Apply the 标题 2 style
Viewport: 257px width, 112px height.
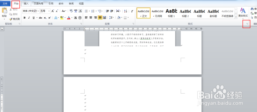pos(185,13)
